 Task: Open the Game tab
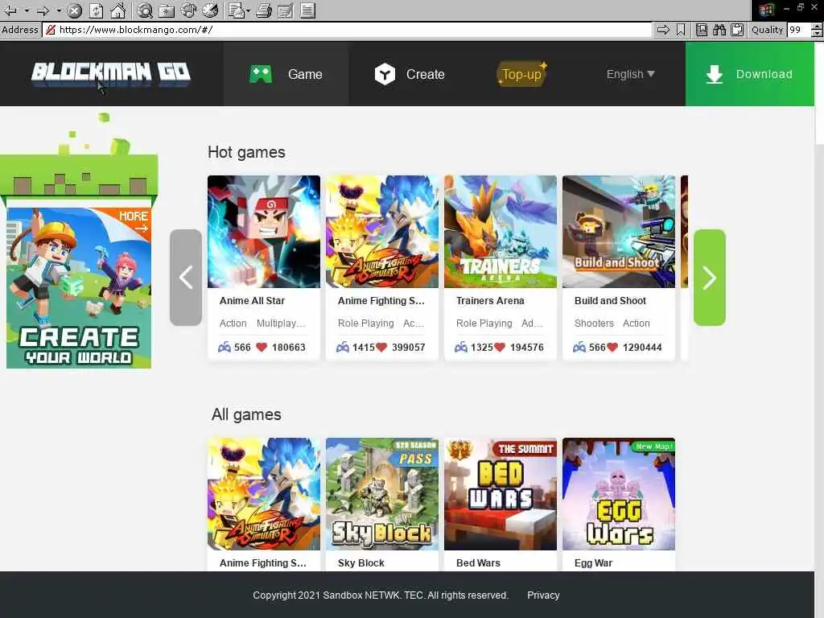coord(286,74)
